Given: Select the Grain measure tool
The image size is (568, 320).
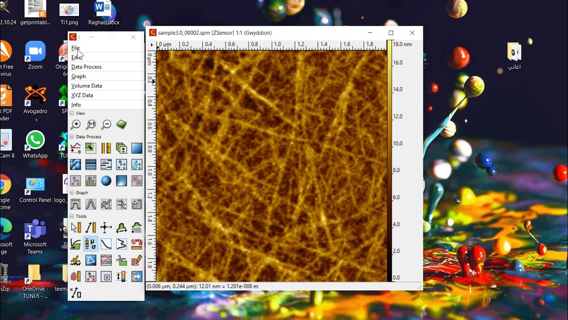Looking at the screenshot, I should pos(76,276).
